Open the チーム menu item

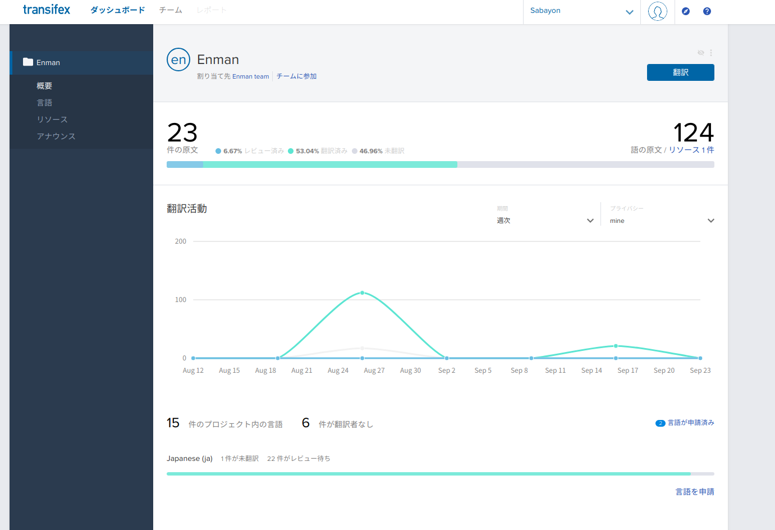coord(171,10)
